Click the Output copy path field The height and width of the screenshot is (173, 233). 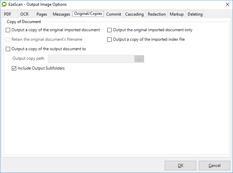coord(91,59)
